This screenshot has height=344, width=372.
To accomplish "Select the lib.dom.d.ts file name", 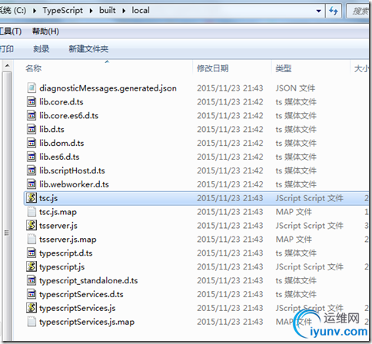I will tap(61, 143).
